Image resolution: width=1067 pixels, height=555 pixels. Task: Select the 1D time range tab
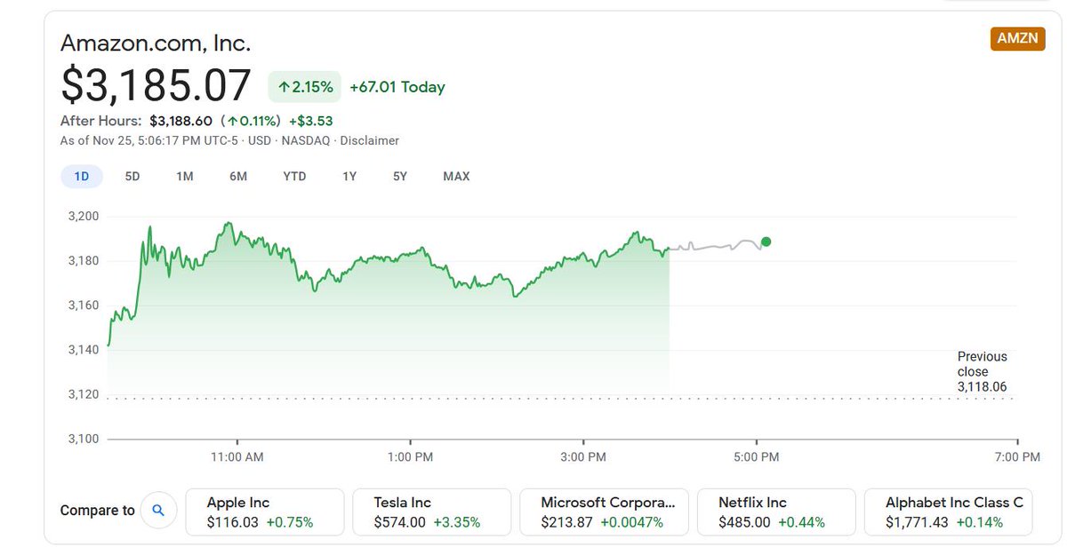(81, 176)
